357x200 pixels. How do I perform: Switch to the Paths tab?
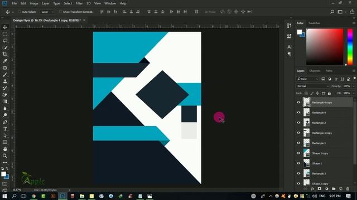[x=329, y=71]
